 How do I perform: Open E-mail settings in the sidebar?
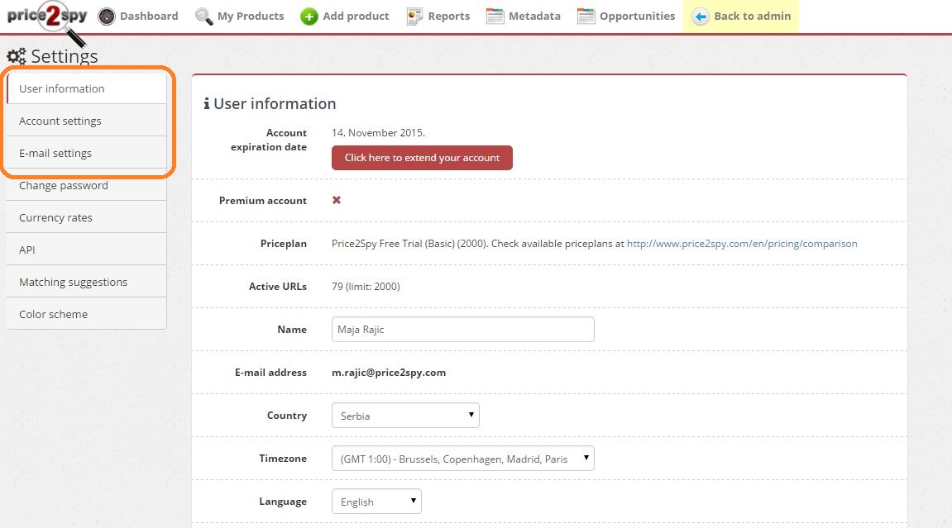click(x=86, y=153)
